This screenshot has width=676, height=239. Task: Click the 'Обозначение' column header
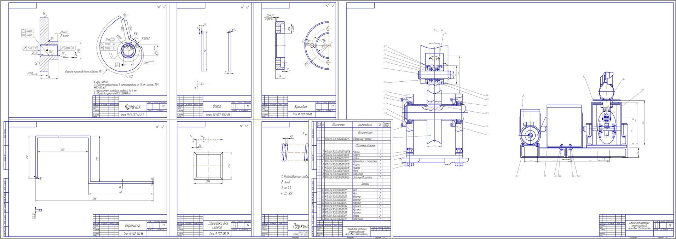(x=339, y=124)
